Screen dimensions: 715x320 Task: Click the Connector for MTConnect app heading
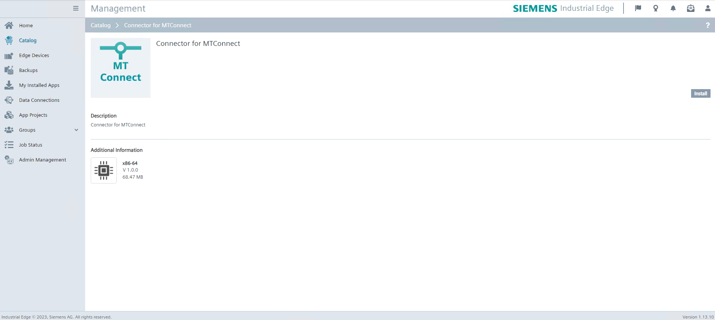pos(198,44)
